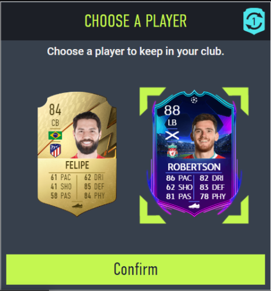Click the 88 rating on Robertson's card
Screen dimensions: 271x291
(x=172, y=110)
